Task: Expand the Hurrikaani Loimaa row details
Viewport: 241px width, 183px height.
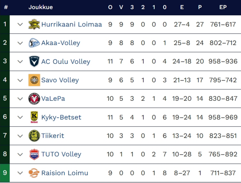Action: pyautogui.click(x=20, y=24)
